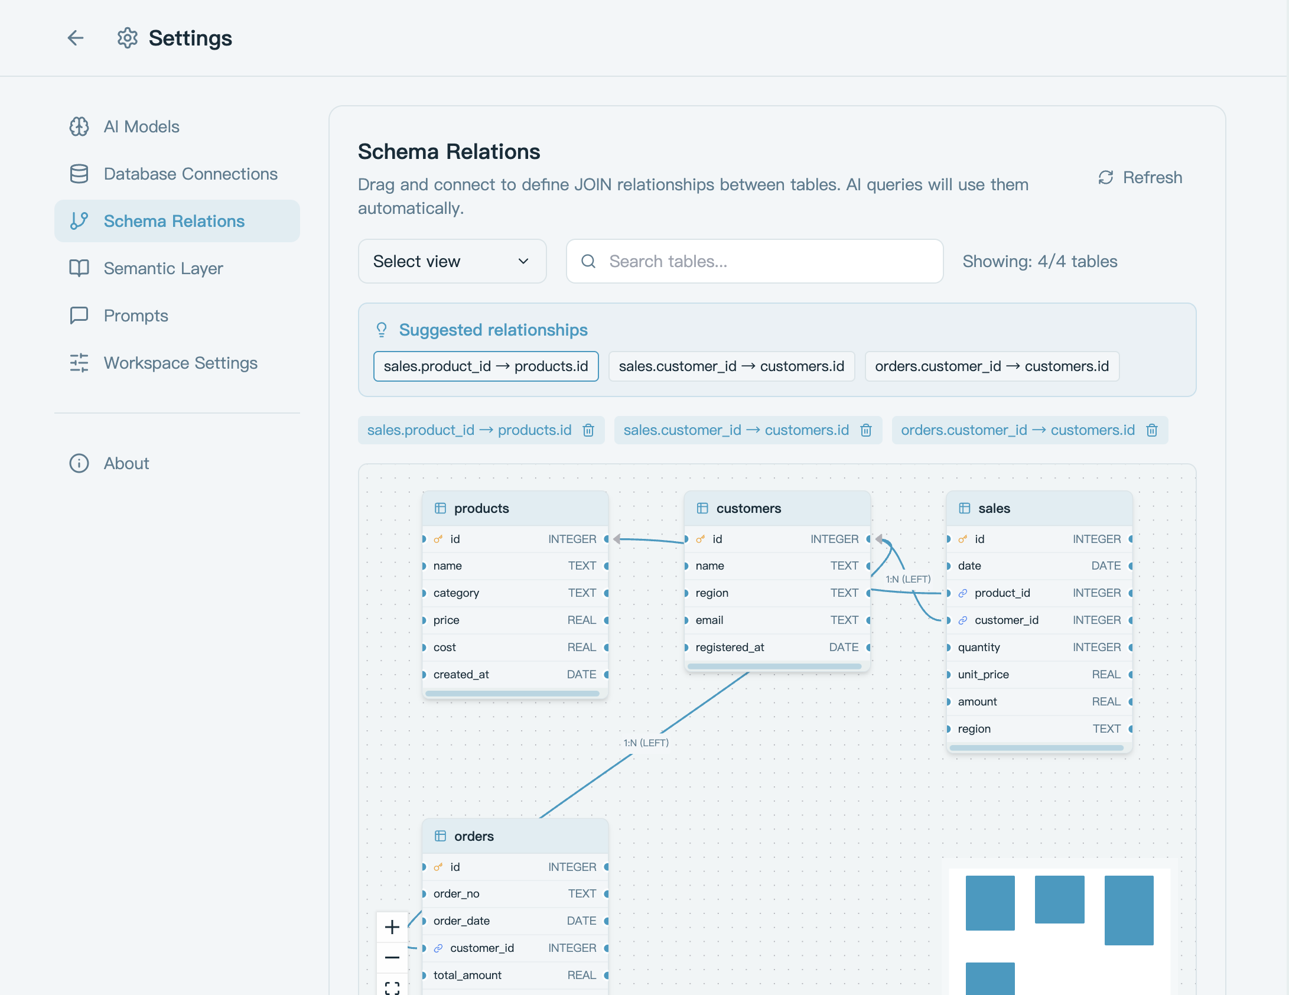Viewport: 1289px width, 995px height.
Task: Select the sales unit_price row
Action: tap(1040, 675)
